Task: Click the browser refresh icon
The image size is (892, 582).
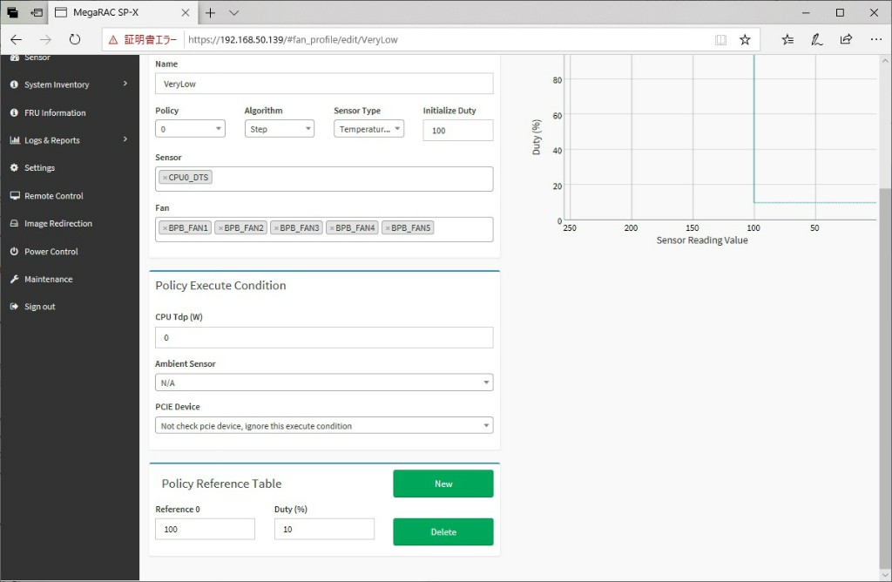Action: (75, 39)
